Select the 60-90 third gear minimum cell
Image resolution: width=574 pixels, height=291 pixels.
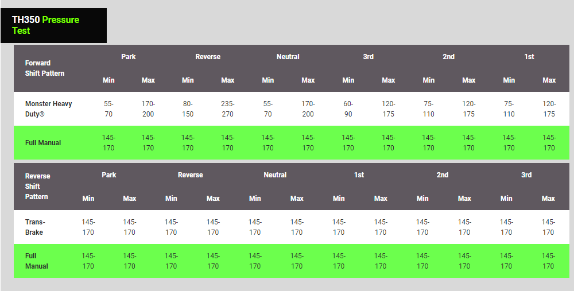[348, 109]
